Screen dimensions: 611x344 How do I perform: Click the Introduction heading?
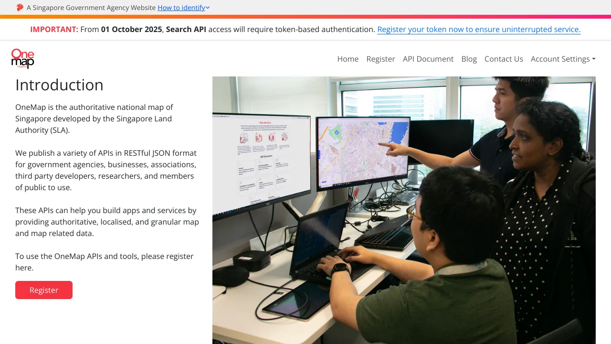[59, 85]
